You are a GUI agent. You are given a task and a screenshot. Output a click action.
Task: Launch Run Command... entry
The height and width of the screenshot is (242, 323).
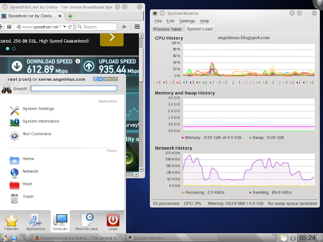pyautogui.click(x=32, y=135)
